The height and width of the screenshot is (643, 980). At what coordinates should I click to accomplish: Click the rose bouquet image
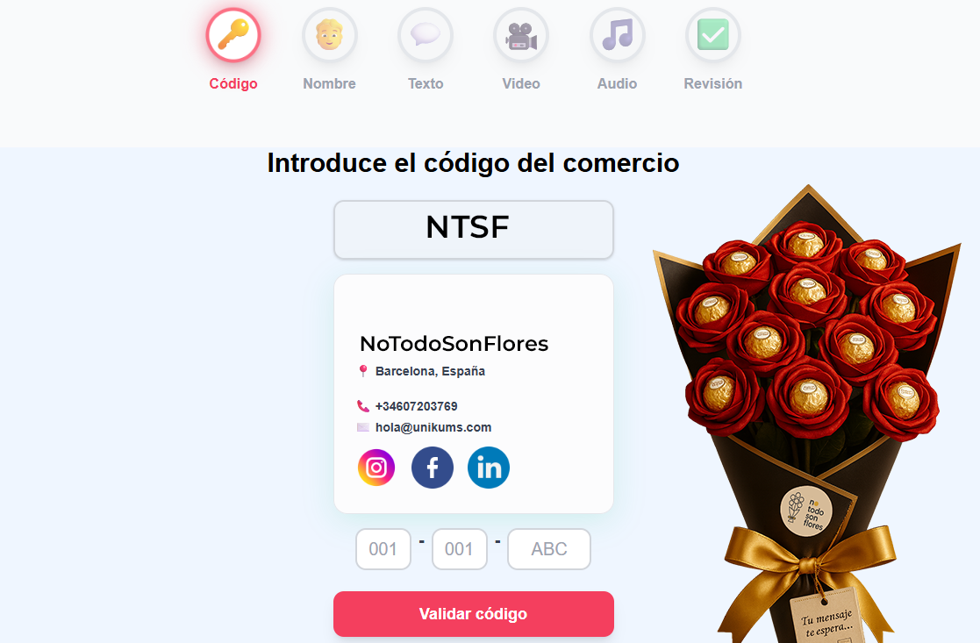(x=807, y=414)
